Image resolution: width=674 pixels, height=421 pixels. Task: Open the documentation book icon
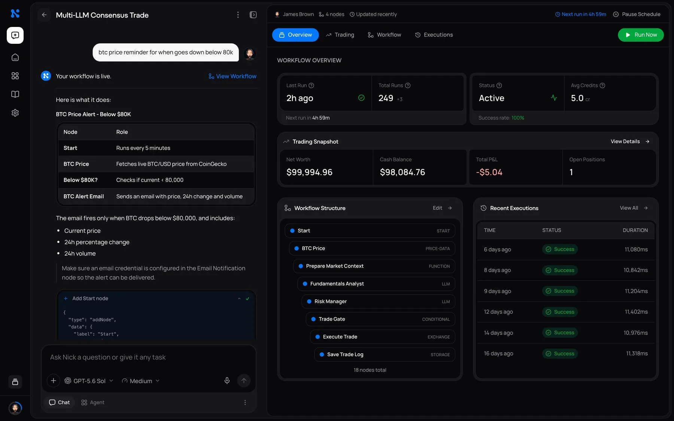click(x=15, y=94)
